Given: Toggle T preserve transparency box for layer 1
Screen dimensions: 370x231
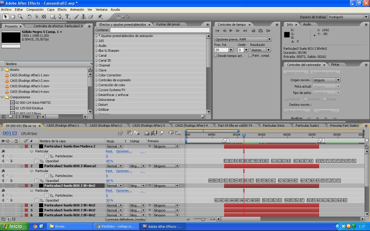Looking at the screenshot, I should point(126,146).
